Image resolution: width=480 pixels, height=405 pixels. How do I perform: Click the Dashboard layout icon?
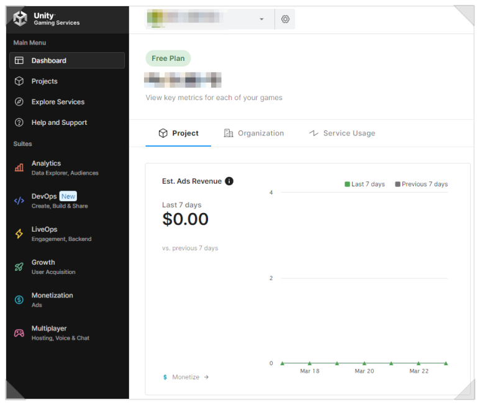coord(19,60)
